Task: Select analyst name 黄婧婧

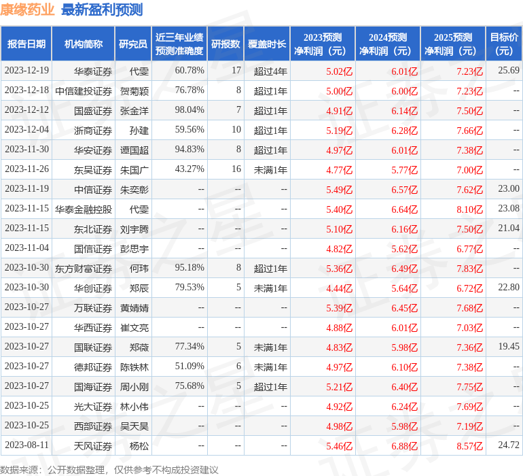Action: 134,308
